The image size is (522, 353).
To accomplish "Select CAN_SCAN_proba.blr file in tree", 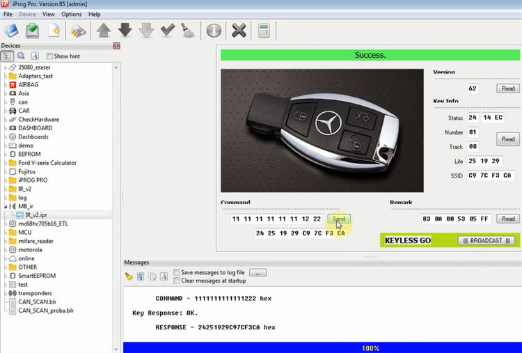I will [x=46, y=311].
